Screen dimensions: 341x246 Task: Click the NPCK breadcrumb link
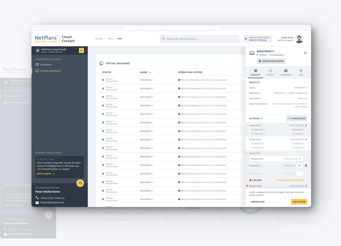point(110,39)
